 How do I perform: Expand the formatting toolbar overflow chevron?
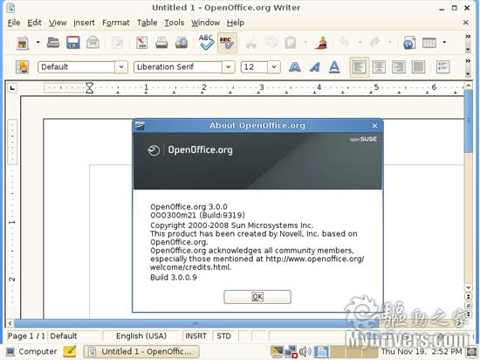468,61
